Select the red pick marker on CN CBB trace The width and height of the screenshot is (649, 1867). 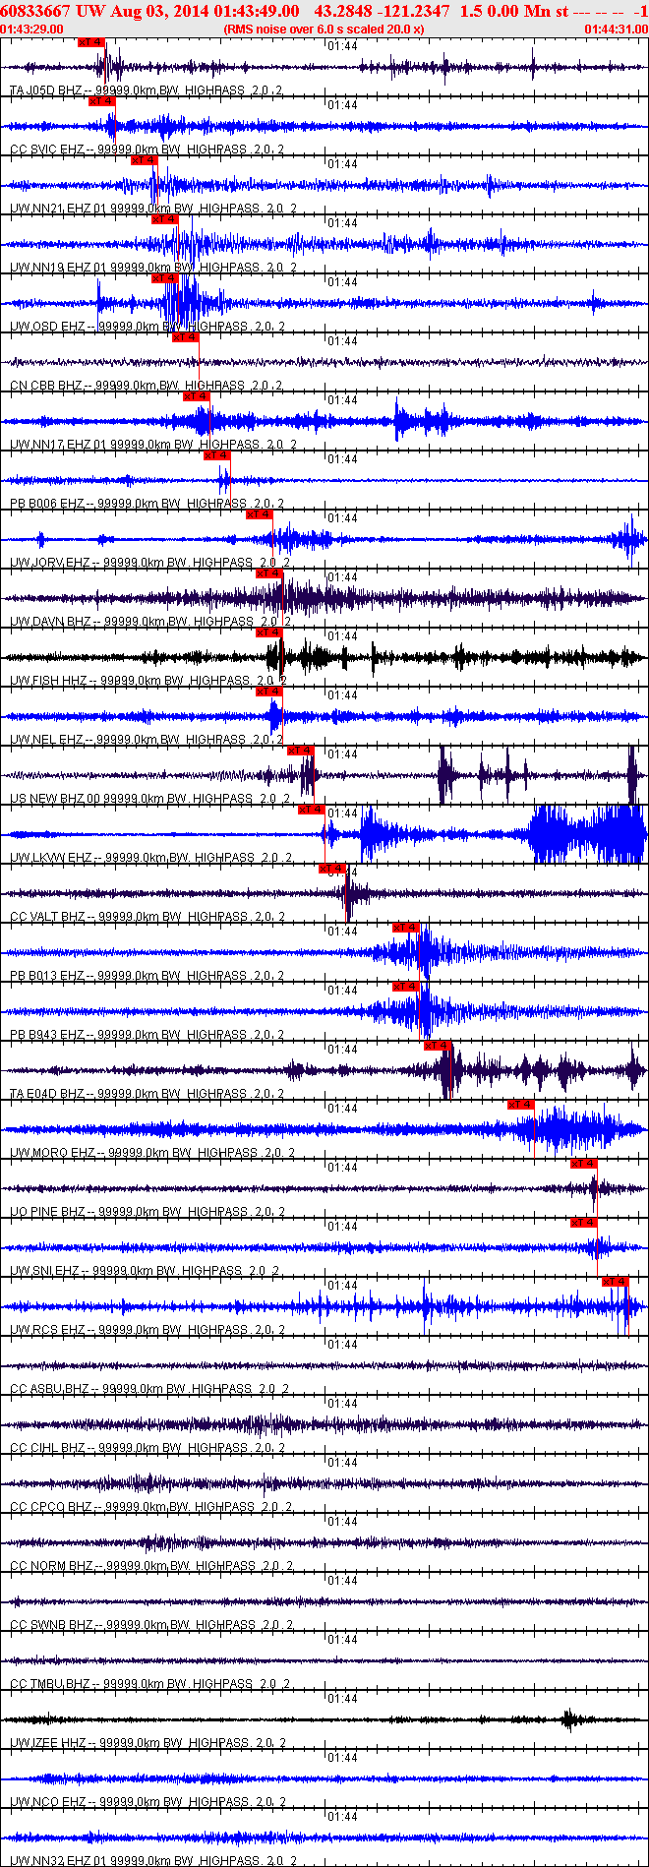click(x=185, y=337)
